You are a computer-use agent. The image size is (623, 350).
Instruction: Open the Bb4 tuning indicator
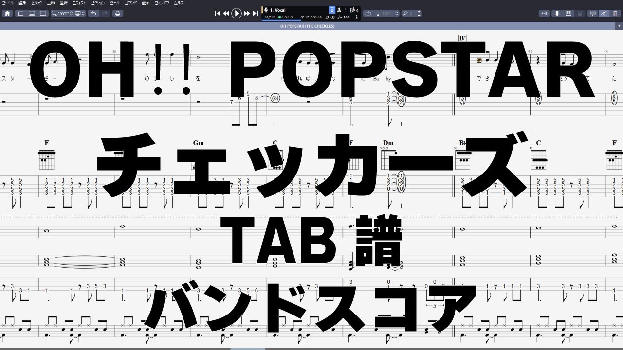354,10
